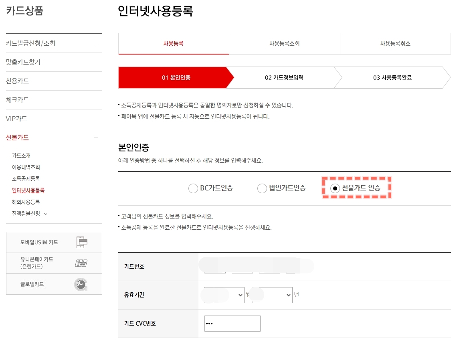Viewport: 459px width, 342px height.
Task: Click the 카드 CVC번호 input field
Action: click(x=232, y=323)
